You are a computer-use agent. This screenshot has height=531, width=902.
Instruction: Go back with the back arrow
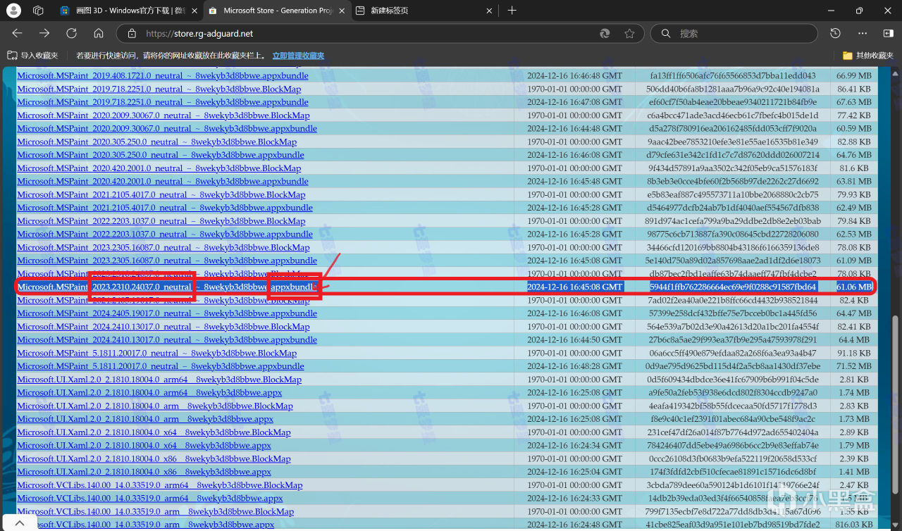coord(18,33)
